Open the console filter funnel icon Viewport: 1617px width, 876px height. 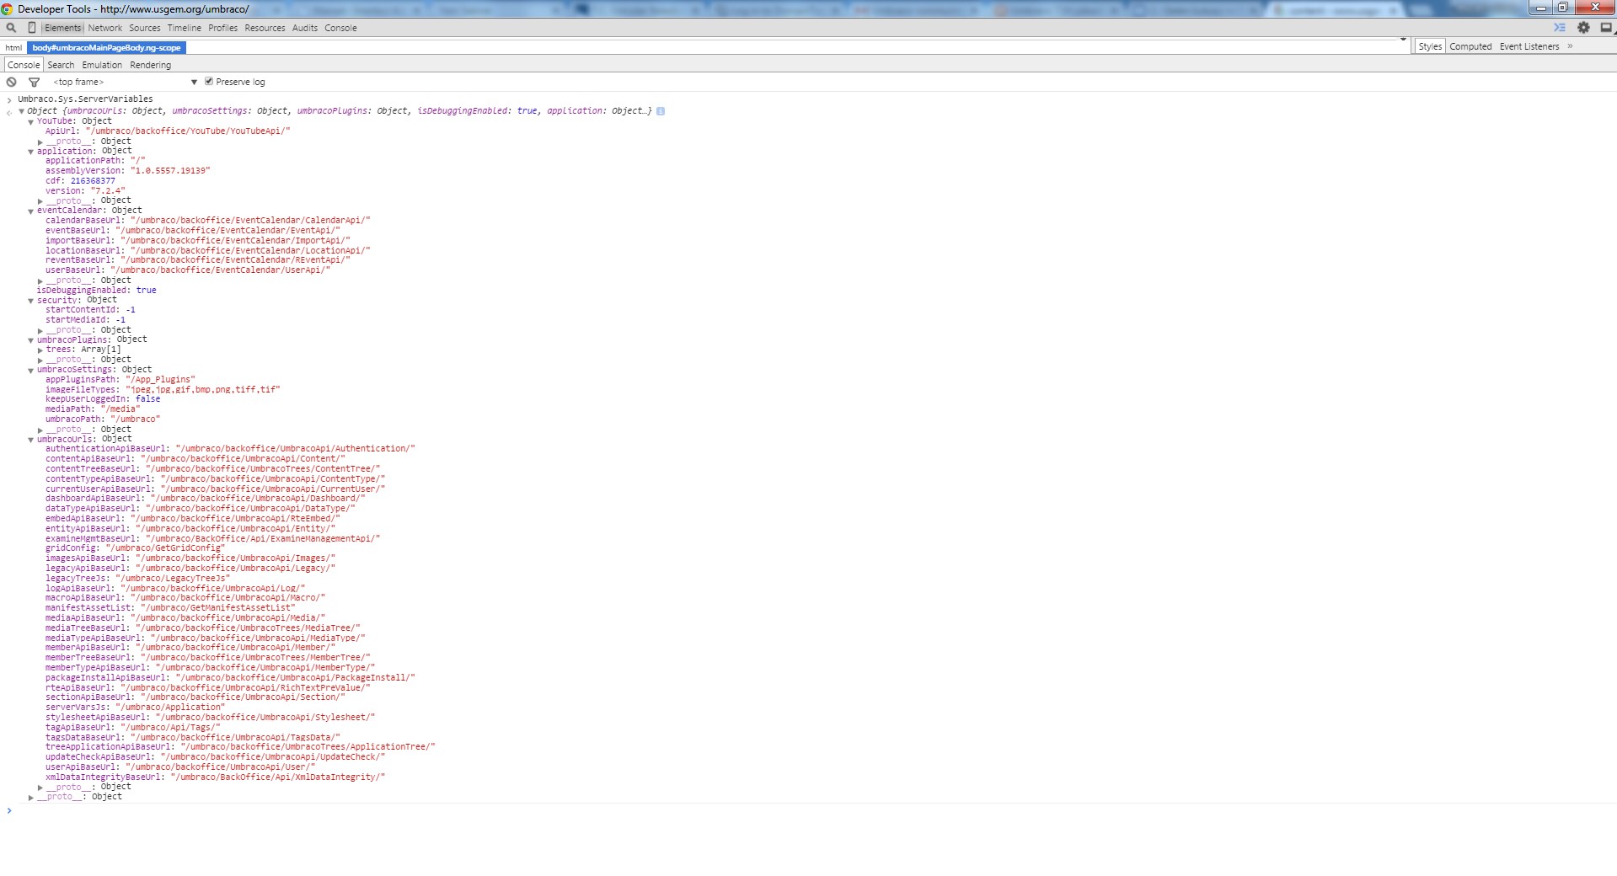(x=34, y=82)
